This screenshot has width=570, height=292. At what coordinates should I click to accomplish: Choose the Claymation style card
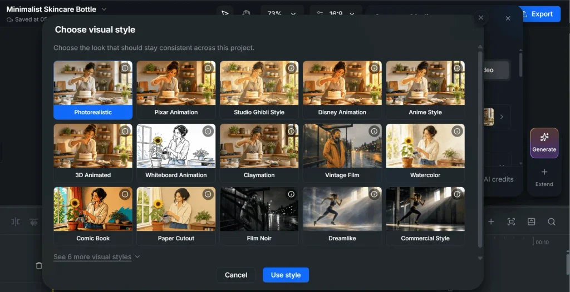pyautogui.click(x=259, y=153)
